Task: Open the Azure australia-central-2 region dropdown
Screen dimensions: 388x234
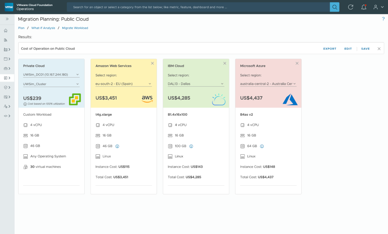Action: [268, 84]
